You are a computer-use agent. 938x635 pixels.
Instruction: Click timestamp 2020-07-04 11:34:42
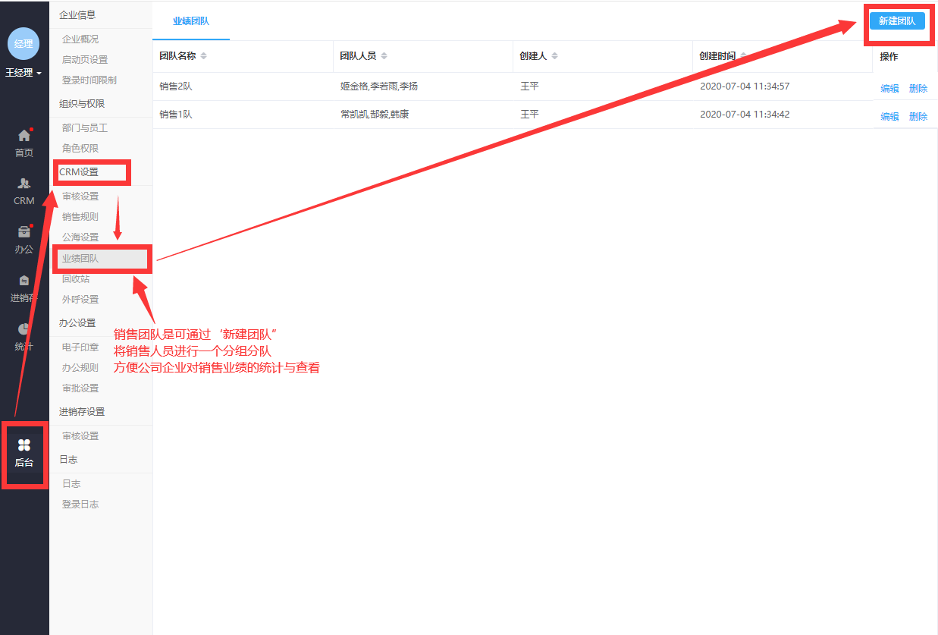tap(745, 115)
